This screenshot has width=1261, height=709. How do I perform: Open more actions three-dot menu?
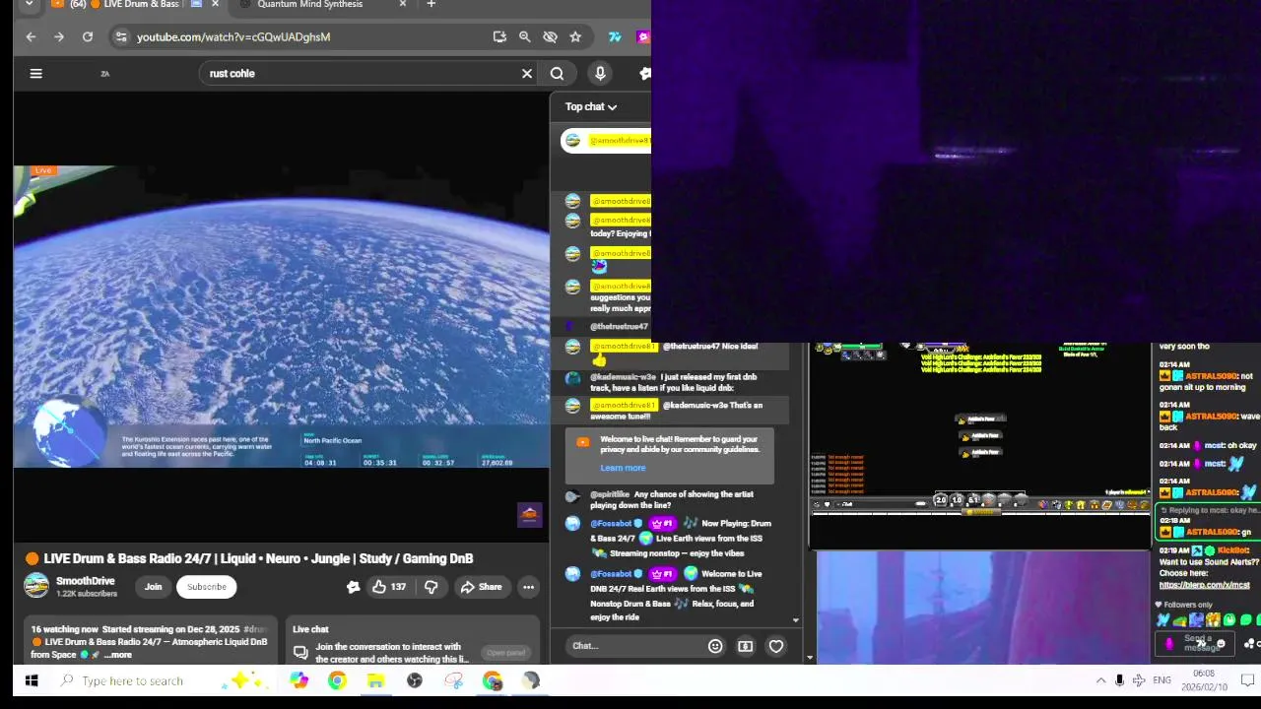coord(528,587)
